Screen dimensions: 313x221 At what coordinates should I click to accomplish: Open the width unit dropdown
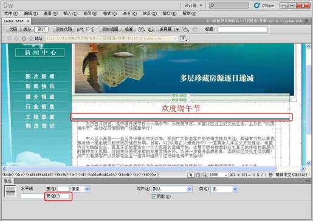coord(80,189)
